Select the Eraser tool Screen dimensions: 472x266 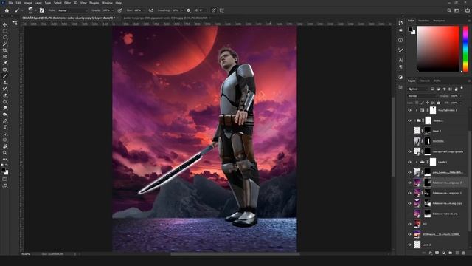[x=5, y=95]
